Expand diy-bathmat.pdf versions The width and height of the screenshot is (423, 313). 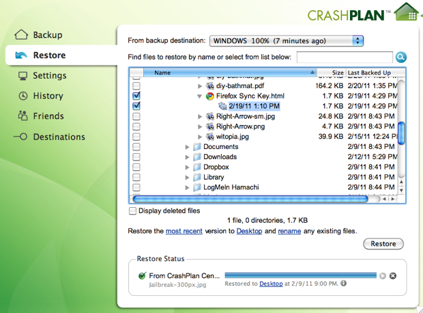[x=200, y=86]
